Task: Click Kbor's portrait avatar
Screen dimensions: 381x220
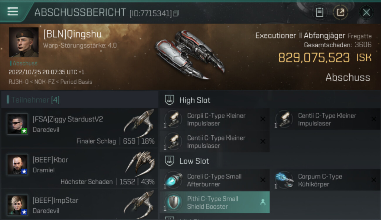Action: pyautogui.click(x=18, y=164)
